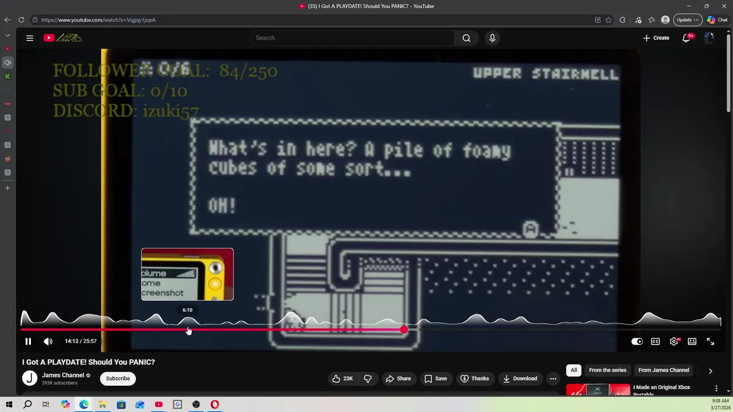Search with voice microphone icon
Screen dimensions: 733x412
click(x=492, y=38)
